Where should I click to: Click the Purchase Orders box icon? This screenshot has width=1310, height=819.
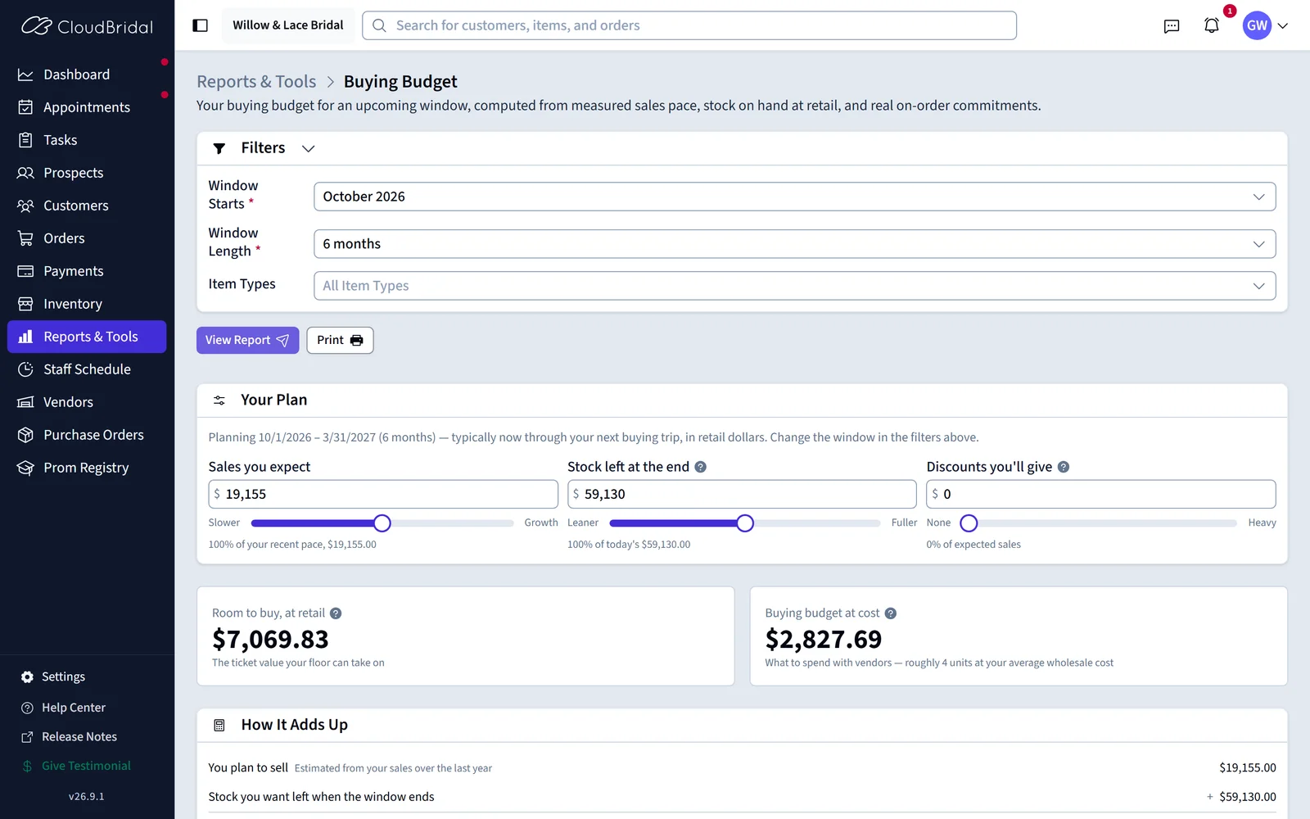click(x=25, y=435)
